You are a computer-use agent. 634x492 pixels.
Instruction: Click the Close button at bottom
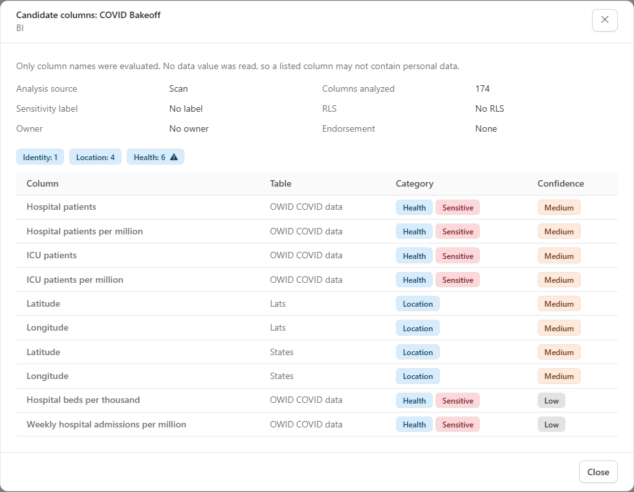[598, 472]
